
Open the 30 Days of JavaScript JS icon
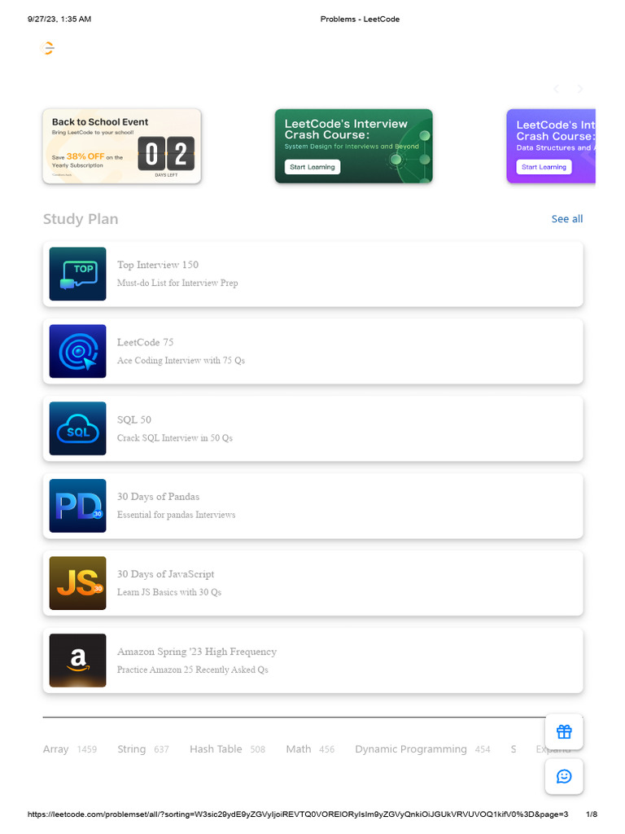point(77,583)
